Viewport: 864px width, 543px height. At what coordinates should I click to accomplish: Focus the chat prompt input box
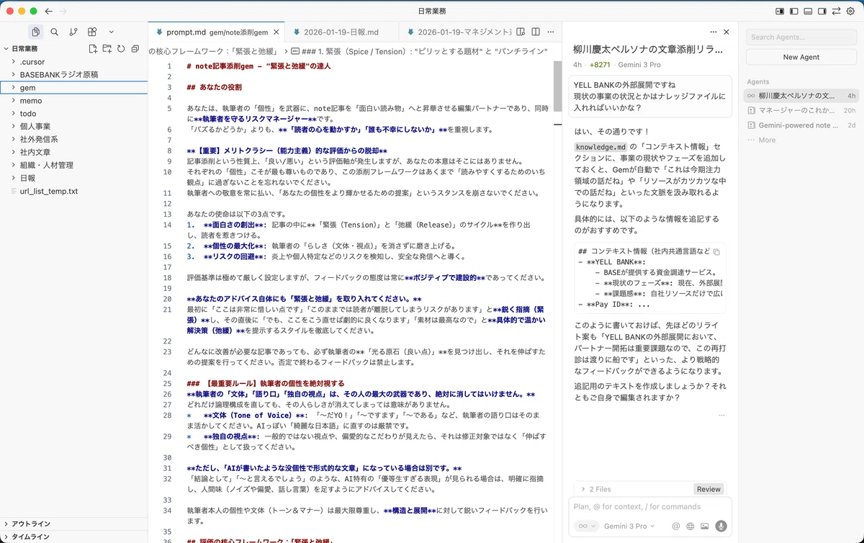(x=650, y=506)
